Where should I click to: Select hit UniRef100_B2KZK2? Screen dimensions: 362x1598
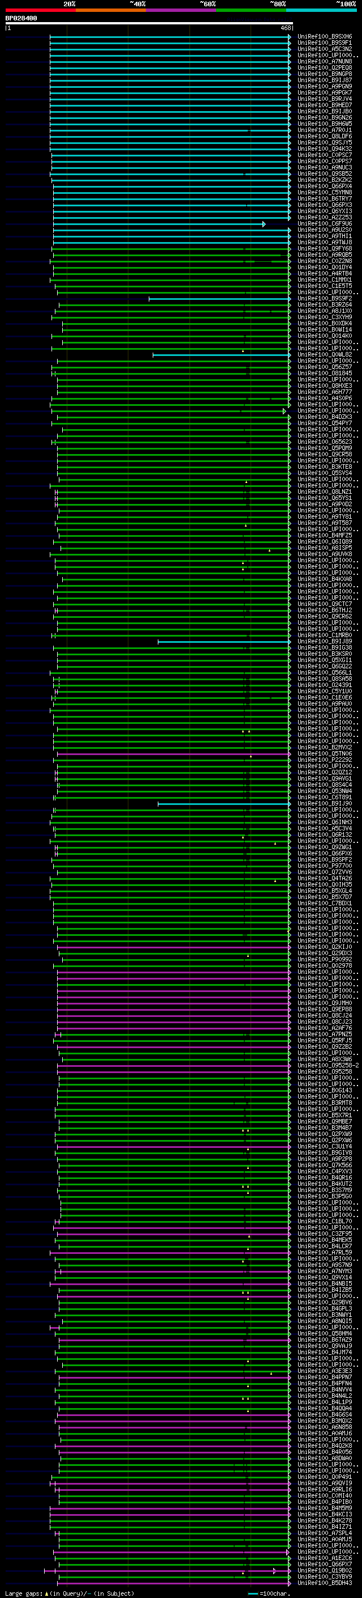coord(325,180)
